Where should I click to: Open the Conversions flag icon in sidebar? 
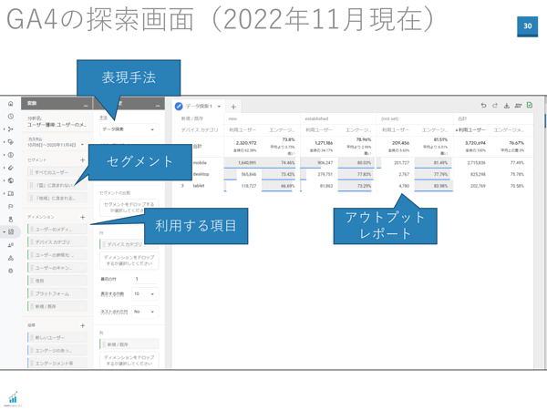(x=10, y=207)
